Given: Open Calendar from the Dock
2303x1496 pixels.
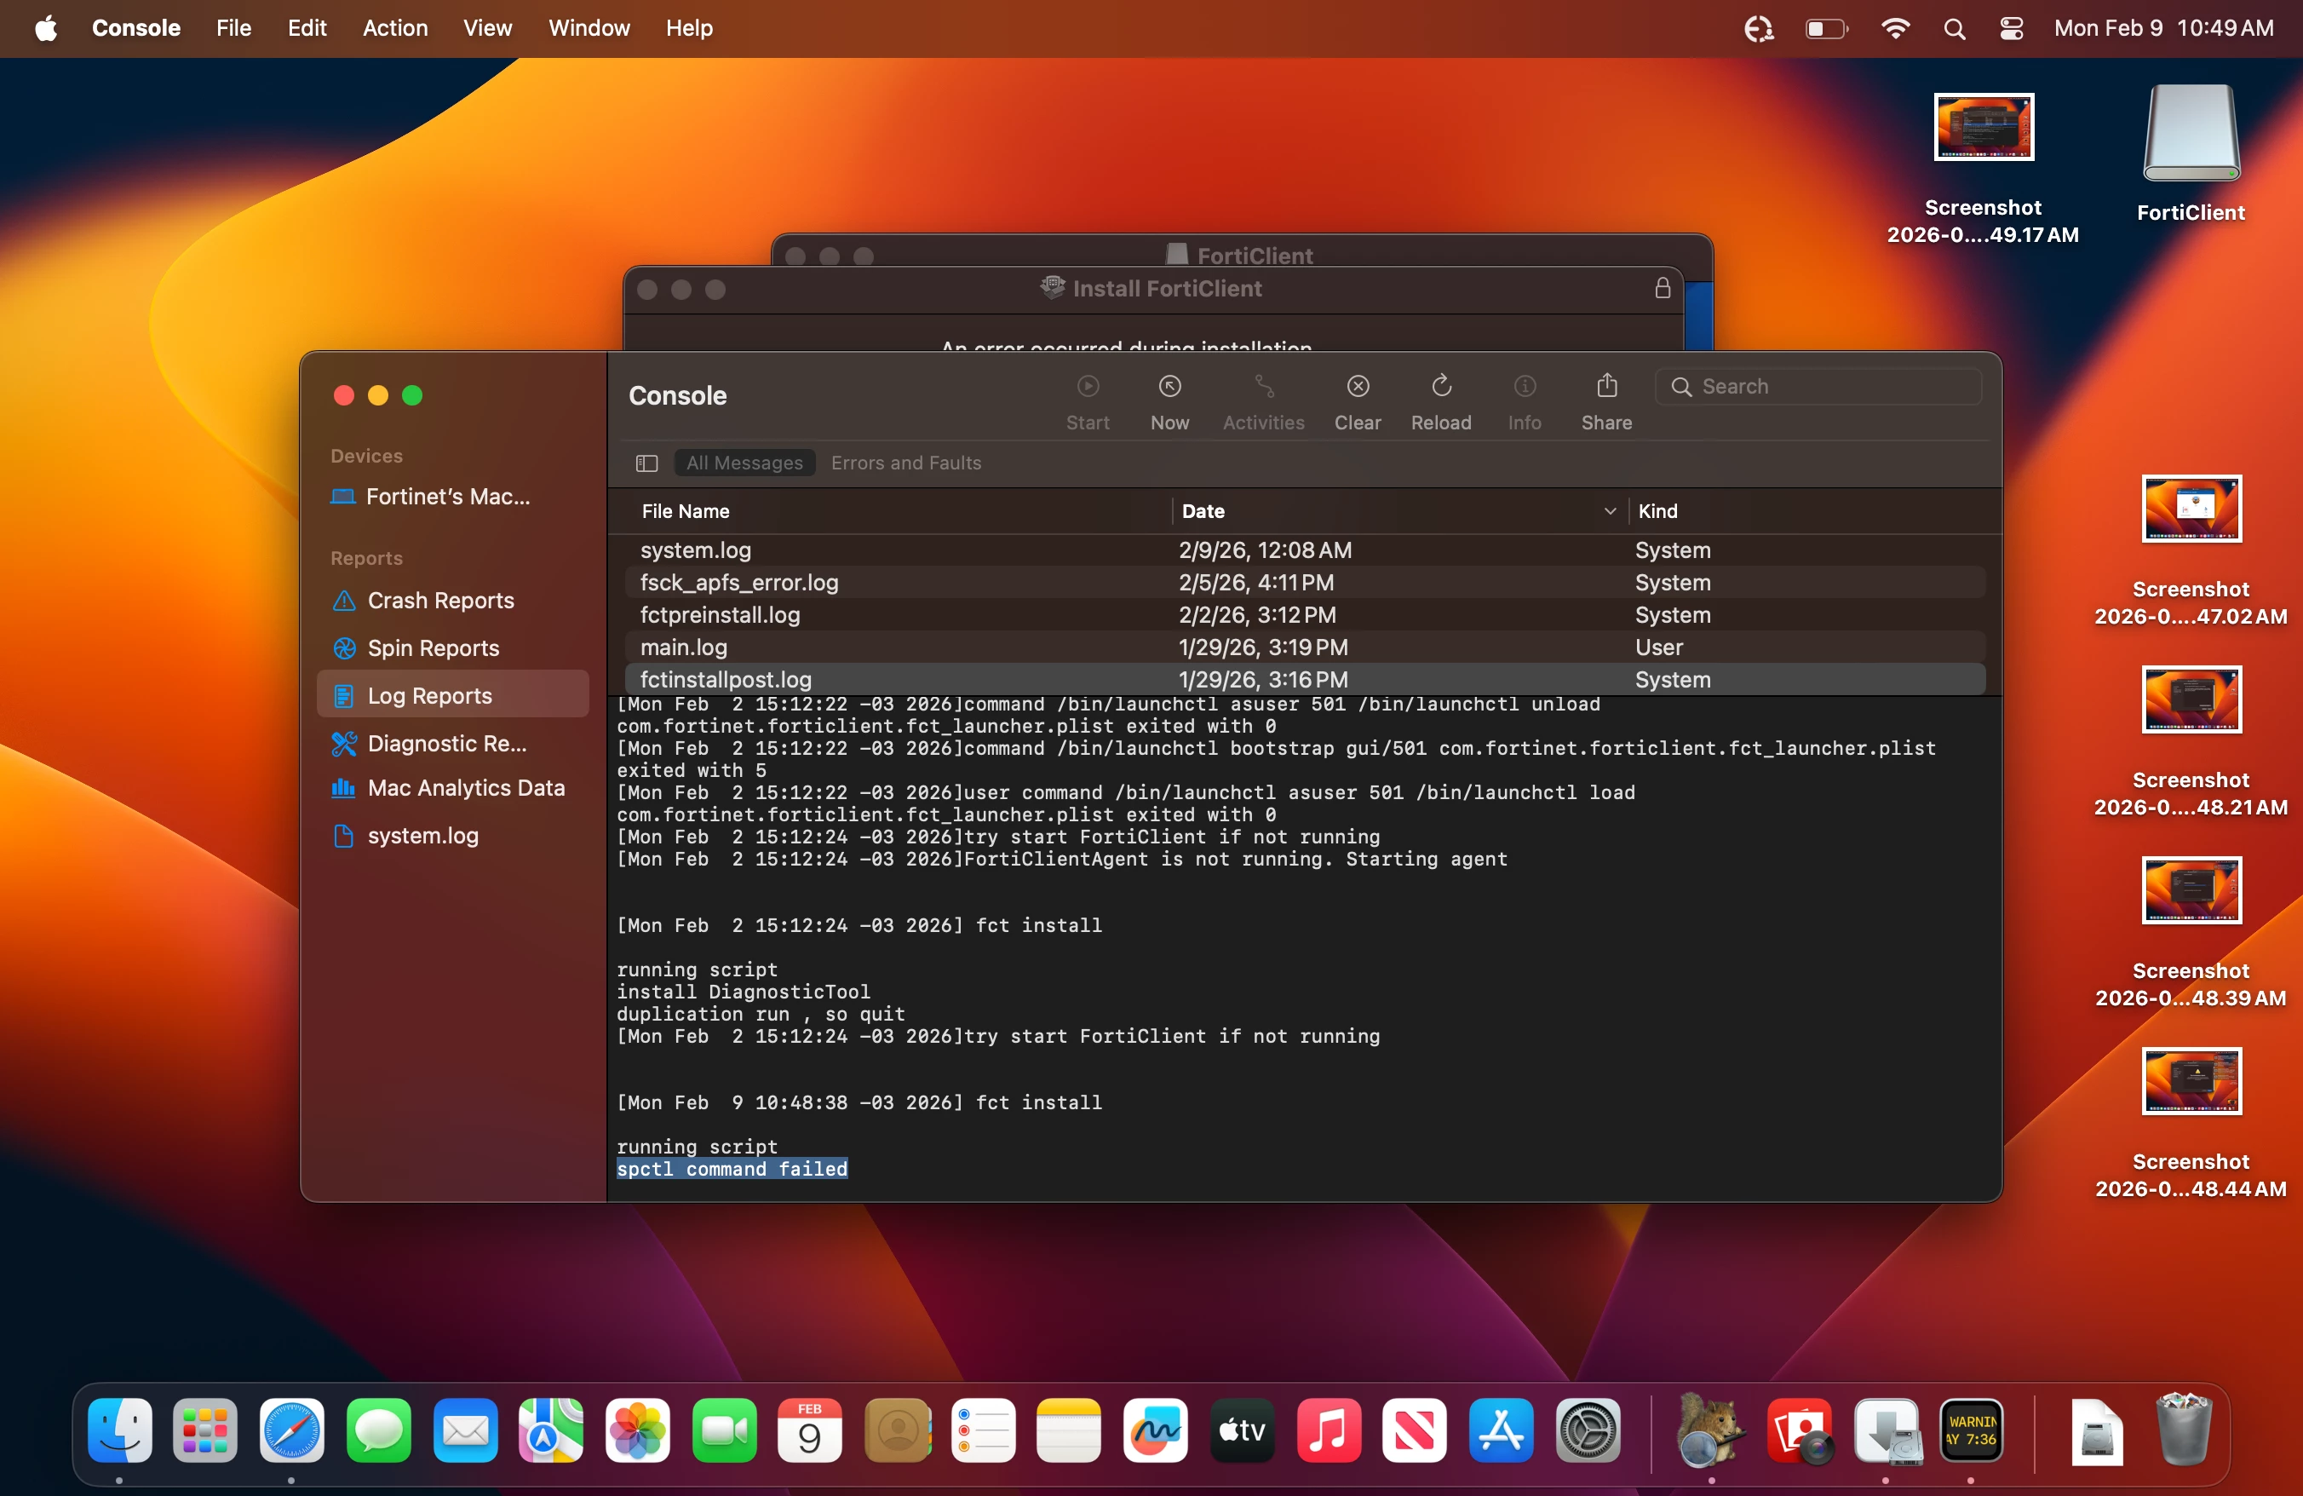Looking at the screenshot, I should [810, 1430].
